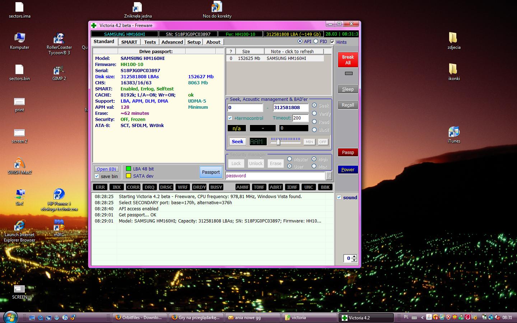Switch to ania nowe gg taskbar window
Image resolution: width=517 pixels, height=323 pixels.
(x=253, y=318)
